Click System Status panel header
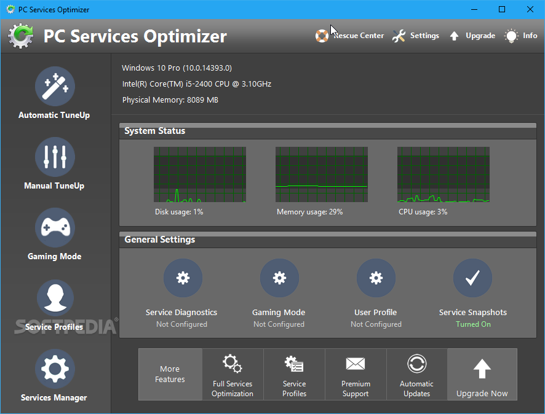Screen dimensions: 545x414 tap(328, 131)
